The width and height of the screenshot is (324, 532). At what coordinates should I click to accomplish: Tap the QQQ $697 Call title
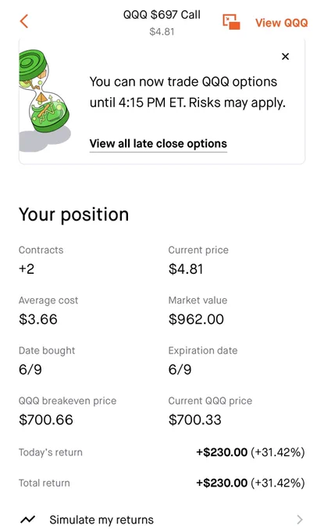(x=162, y=15)
